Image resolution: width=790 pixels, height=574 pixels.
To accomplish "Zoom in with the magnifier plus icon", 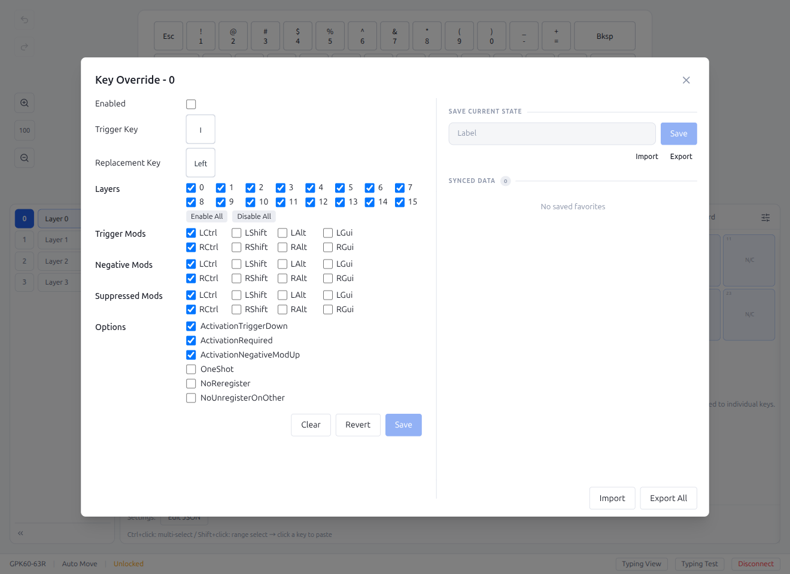I will [x=24, y=102].
